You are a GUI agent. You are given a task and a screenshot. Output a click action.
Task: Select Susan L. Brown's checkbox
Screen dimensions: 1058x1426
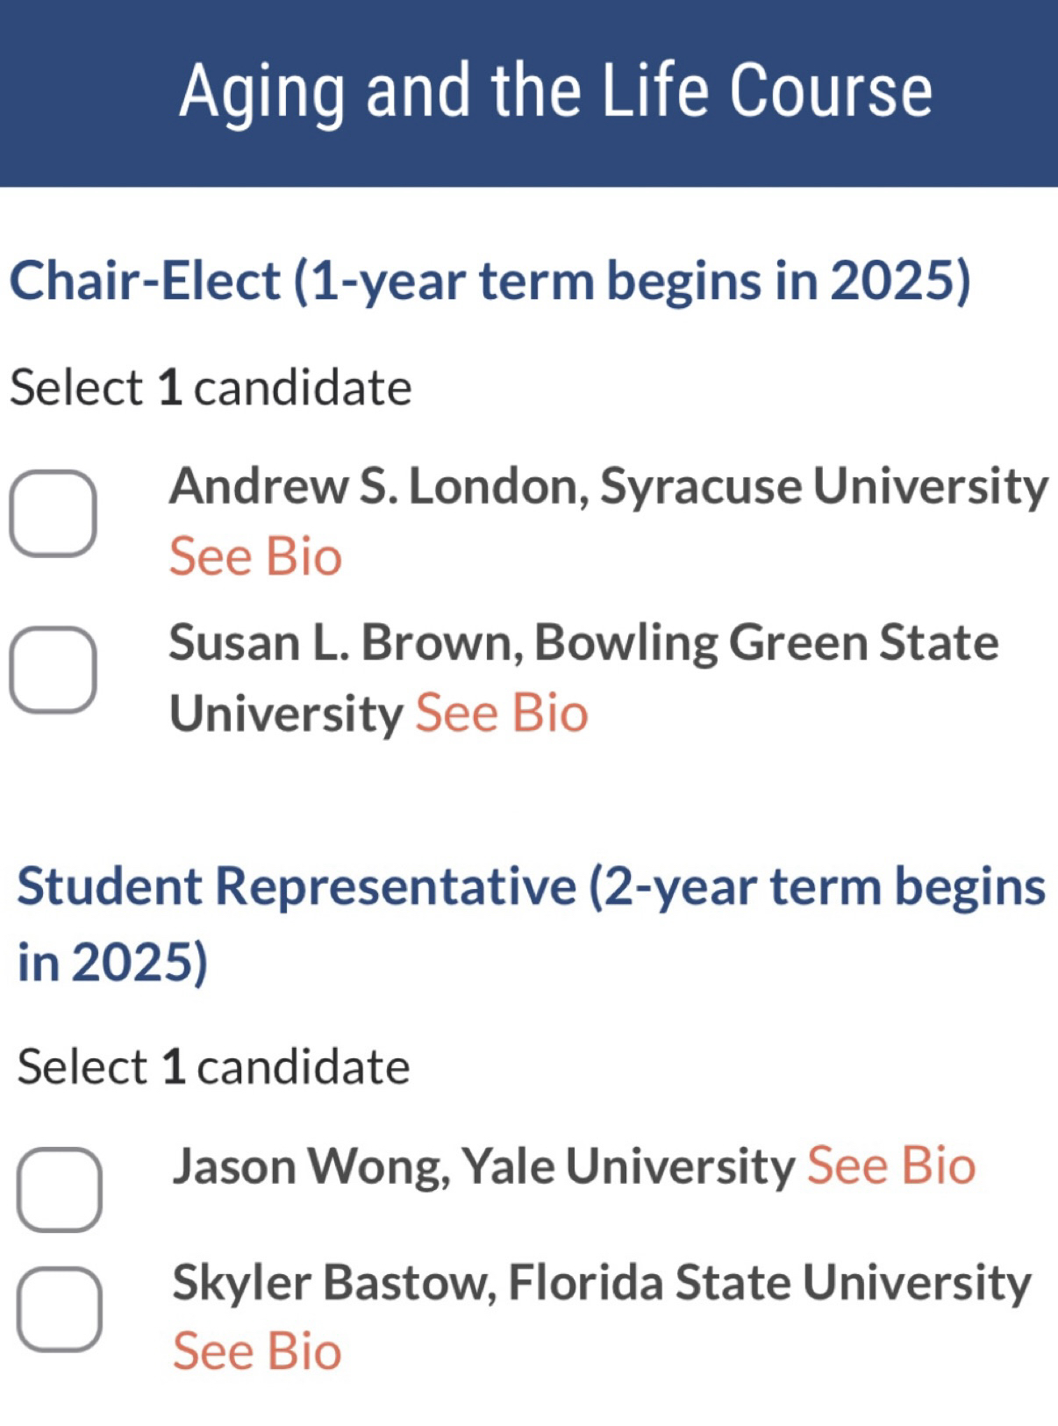pyautogui.click(x=53, y=670)
